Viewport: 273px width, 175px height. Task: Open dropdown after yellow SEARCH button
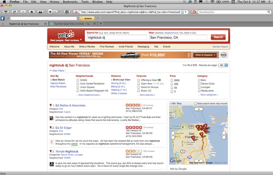coord(98,18)
